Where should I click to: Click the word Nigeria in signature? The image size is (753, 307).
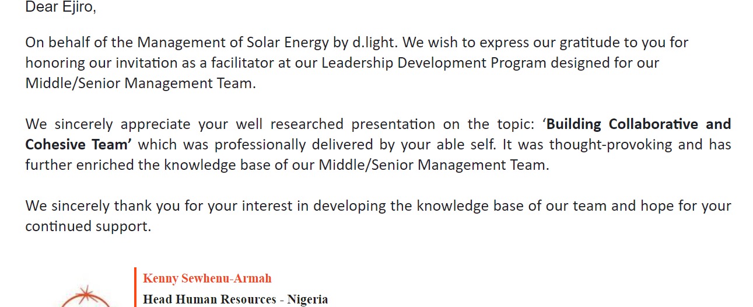coord(307,299)
